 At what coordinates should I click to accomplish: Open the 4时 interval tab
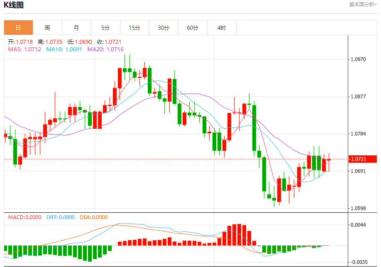pos(222,28)
